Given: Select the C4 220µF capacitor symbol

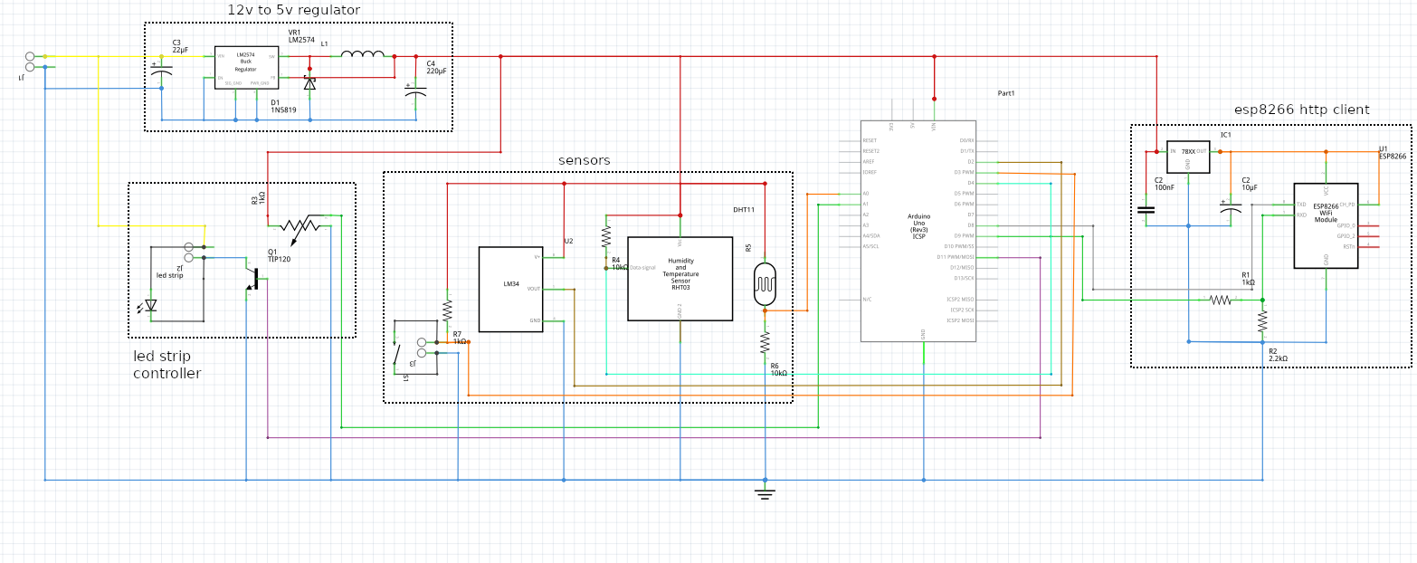Looking at the screenshot, I should (415, 92).
